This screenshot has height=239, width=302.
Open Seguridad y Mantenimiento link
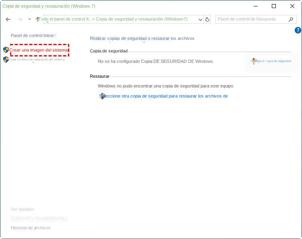[x=37, y=218]
